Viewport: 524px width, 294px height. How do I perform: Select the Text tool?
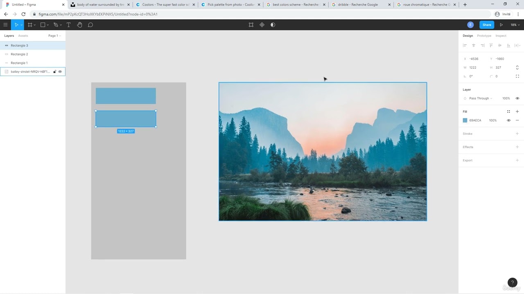coord(68,25)
